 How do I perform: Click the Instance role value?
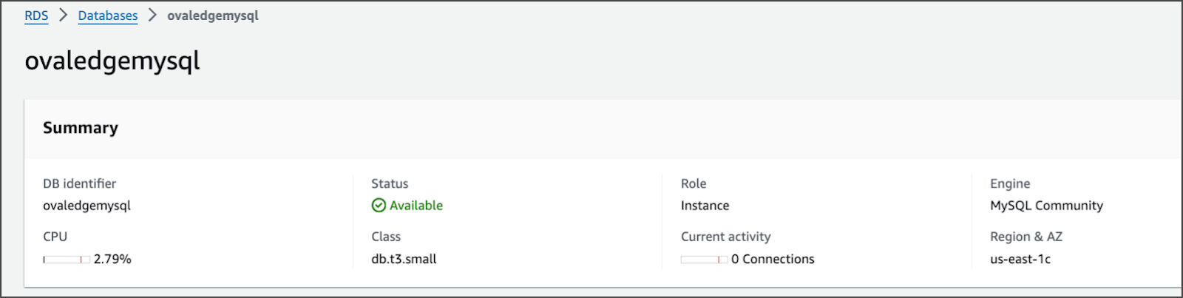705,206
